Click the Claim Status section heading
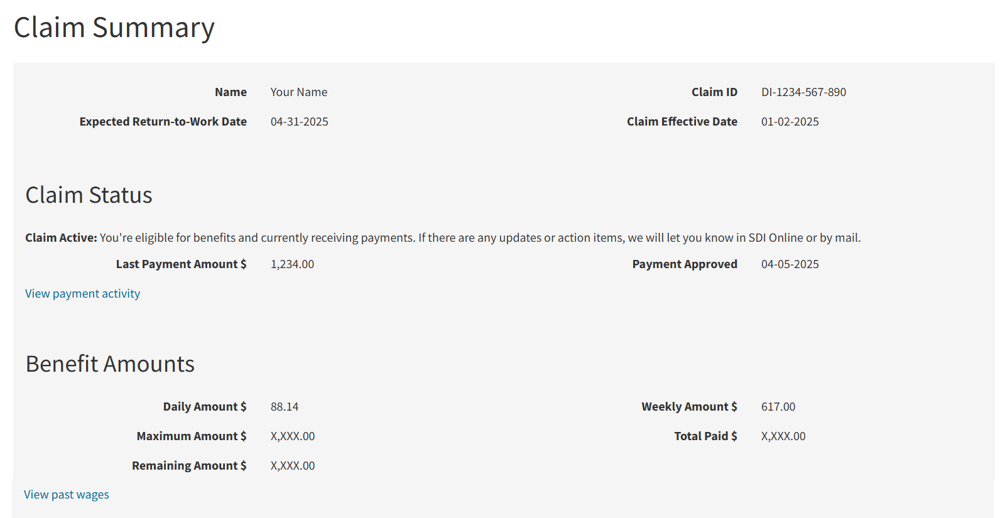The width and height of the screenshot is (1005, 518). click(89, 195)
